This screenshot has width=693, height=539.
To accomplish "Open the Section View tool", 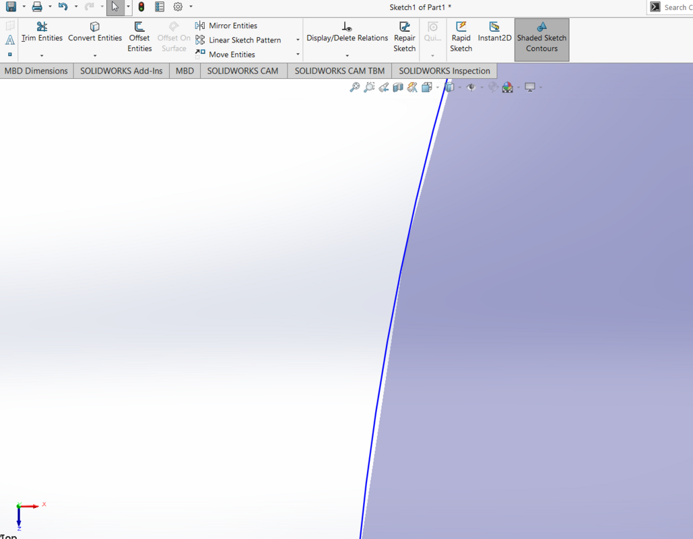I will point(397,87).
